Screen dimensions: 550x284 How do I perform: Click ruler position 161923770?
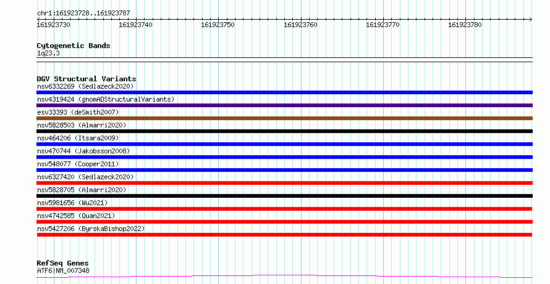pyautogui.click(x=383, y=25)
